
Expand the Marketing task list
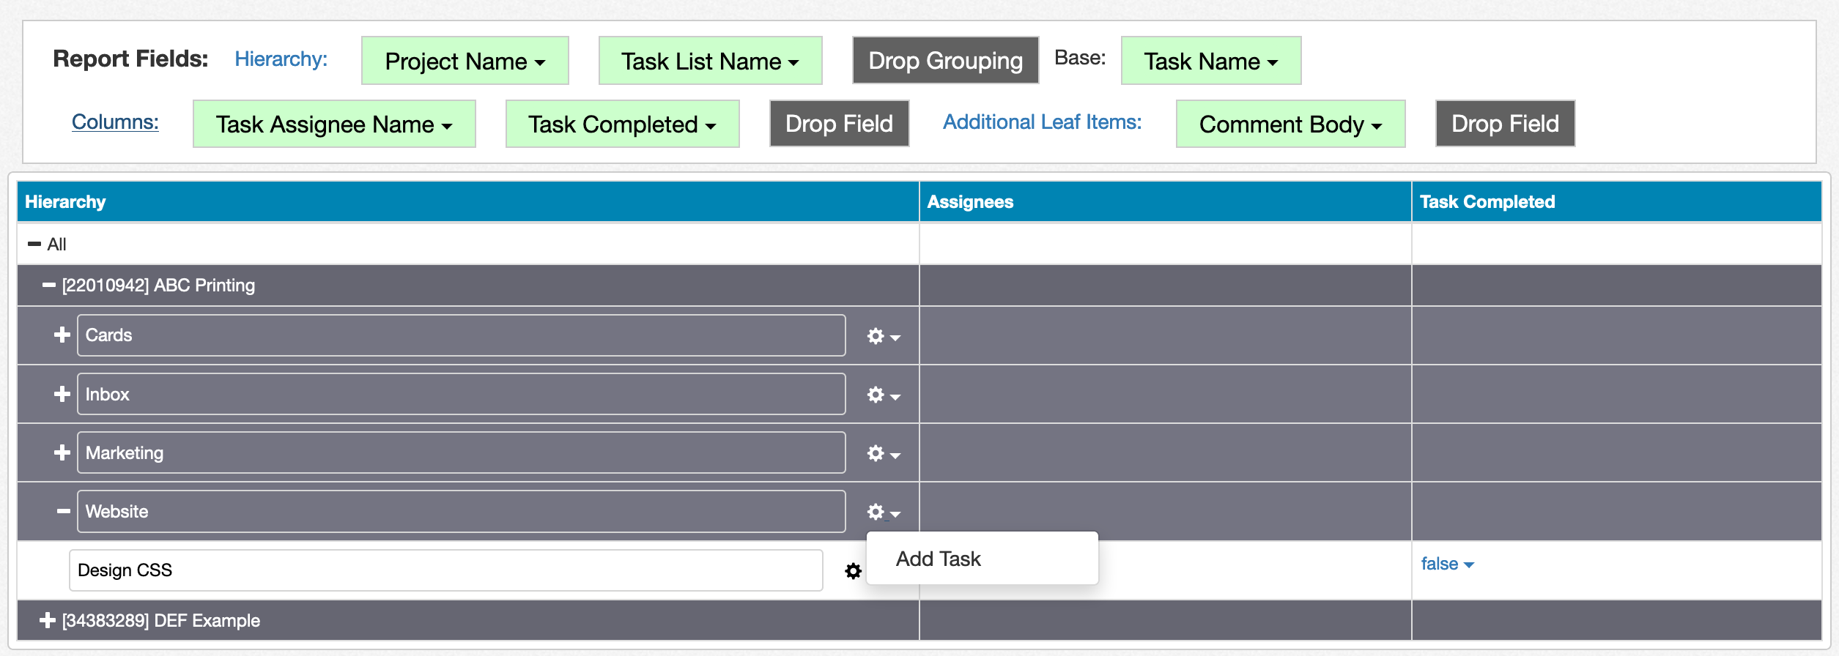click(x=62, y=452)
